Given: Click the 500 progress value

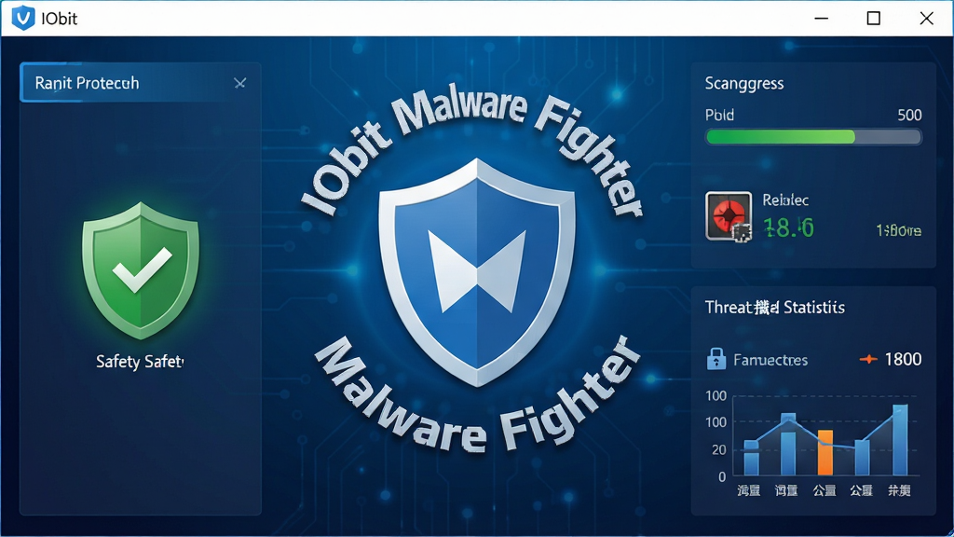Looking at the screenshot, I should (x=909, y=115).
